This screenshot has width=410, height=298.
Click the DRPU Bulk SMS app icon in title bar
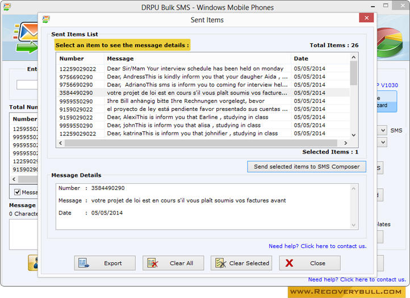tap(7, 7)
